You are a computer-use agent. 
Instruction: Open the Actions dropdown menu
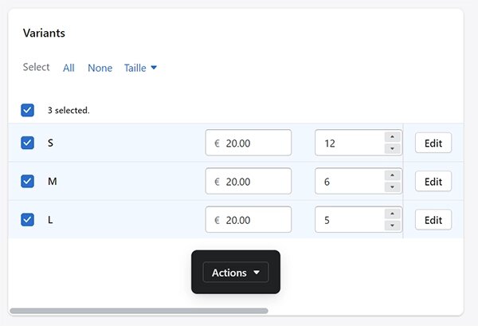[236, 273]
